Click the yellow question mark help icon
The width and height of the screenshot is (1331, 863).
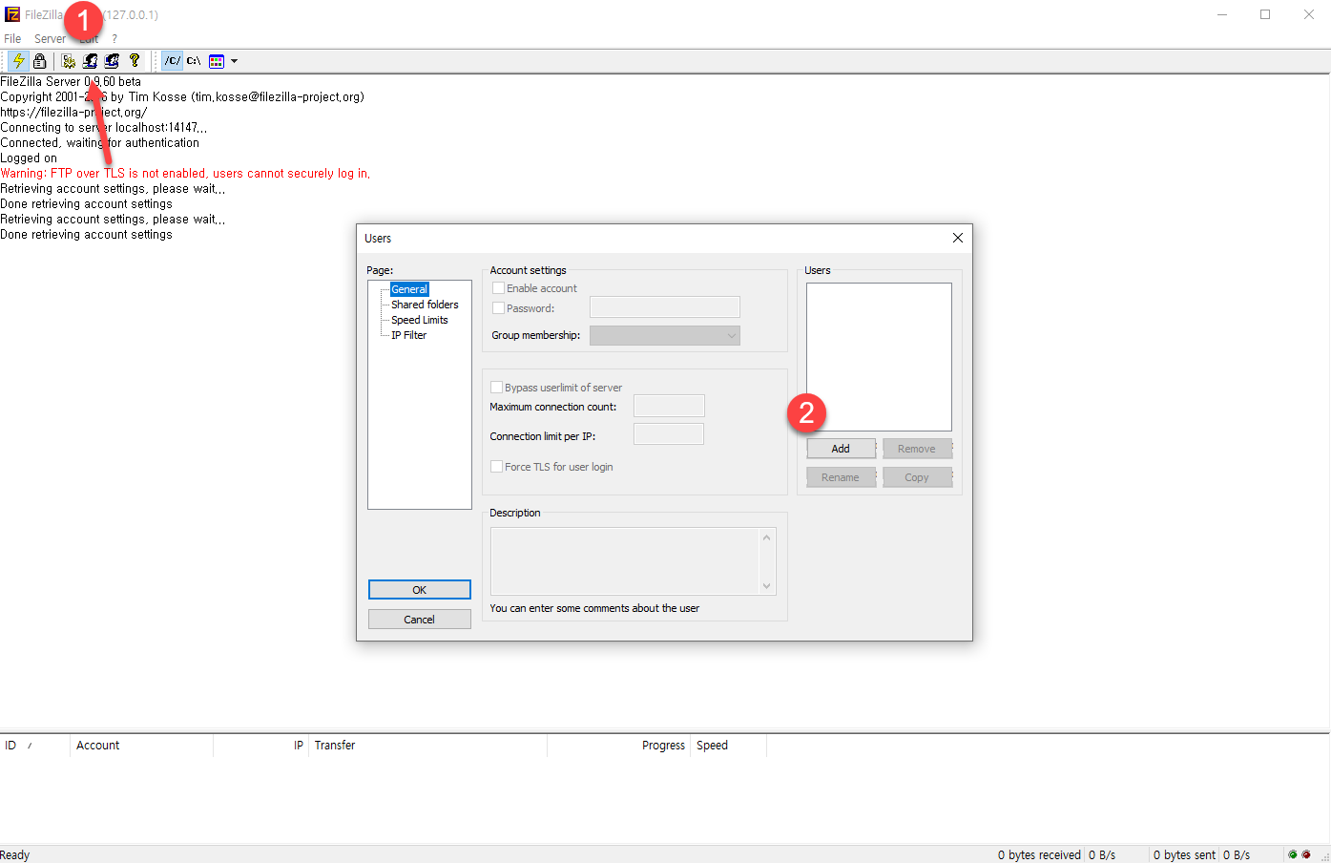coord(135,60)
